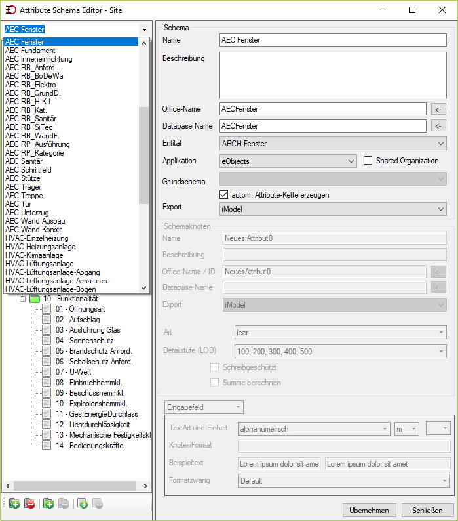Click the Übernehmen button
458x521 pixels.
coord(369,510)
